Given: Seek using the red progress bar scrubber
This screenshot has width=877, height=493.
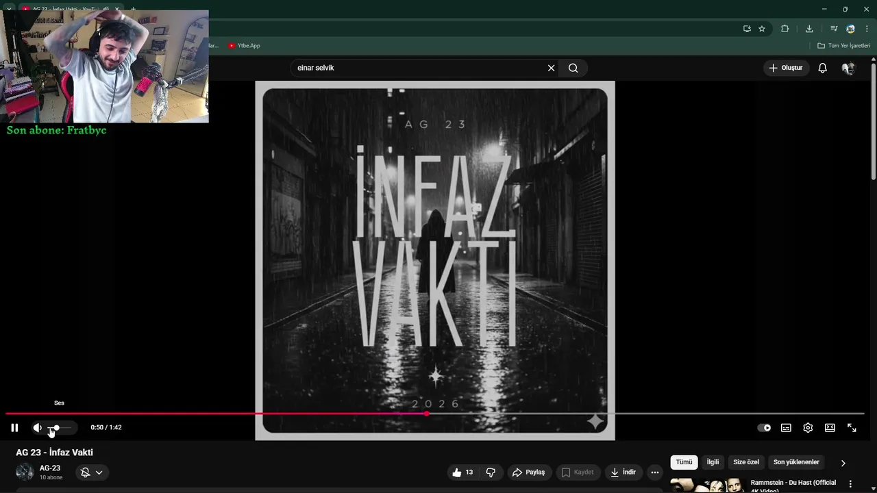Looking at the screenshot, I should pos(427,414).
